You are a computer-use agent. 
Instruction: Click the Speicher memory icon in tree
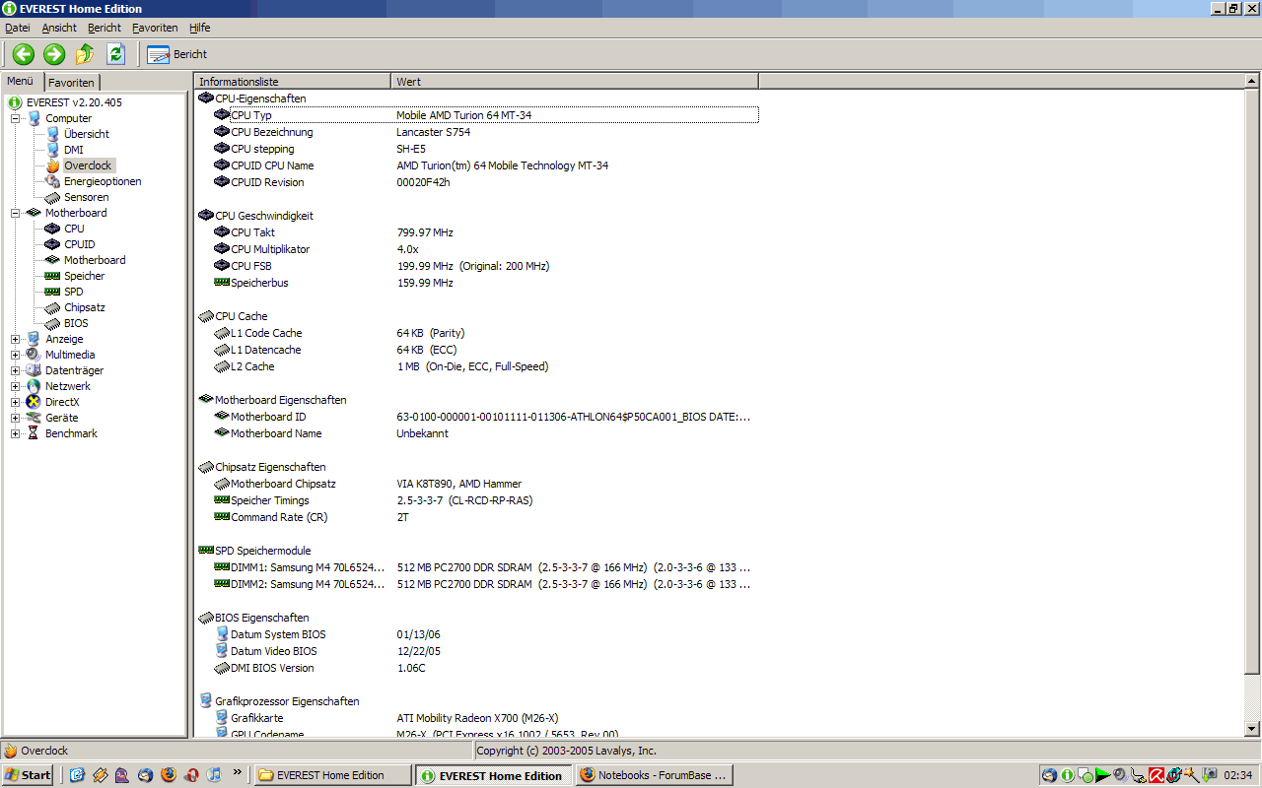click(x=53, y=276)
